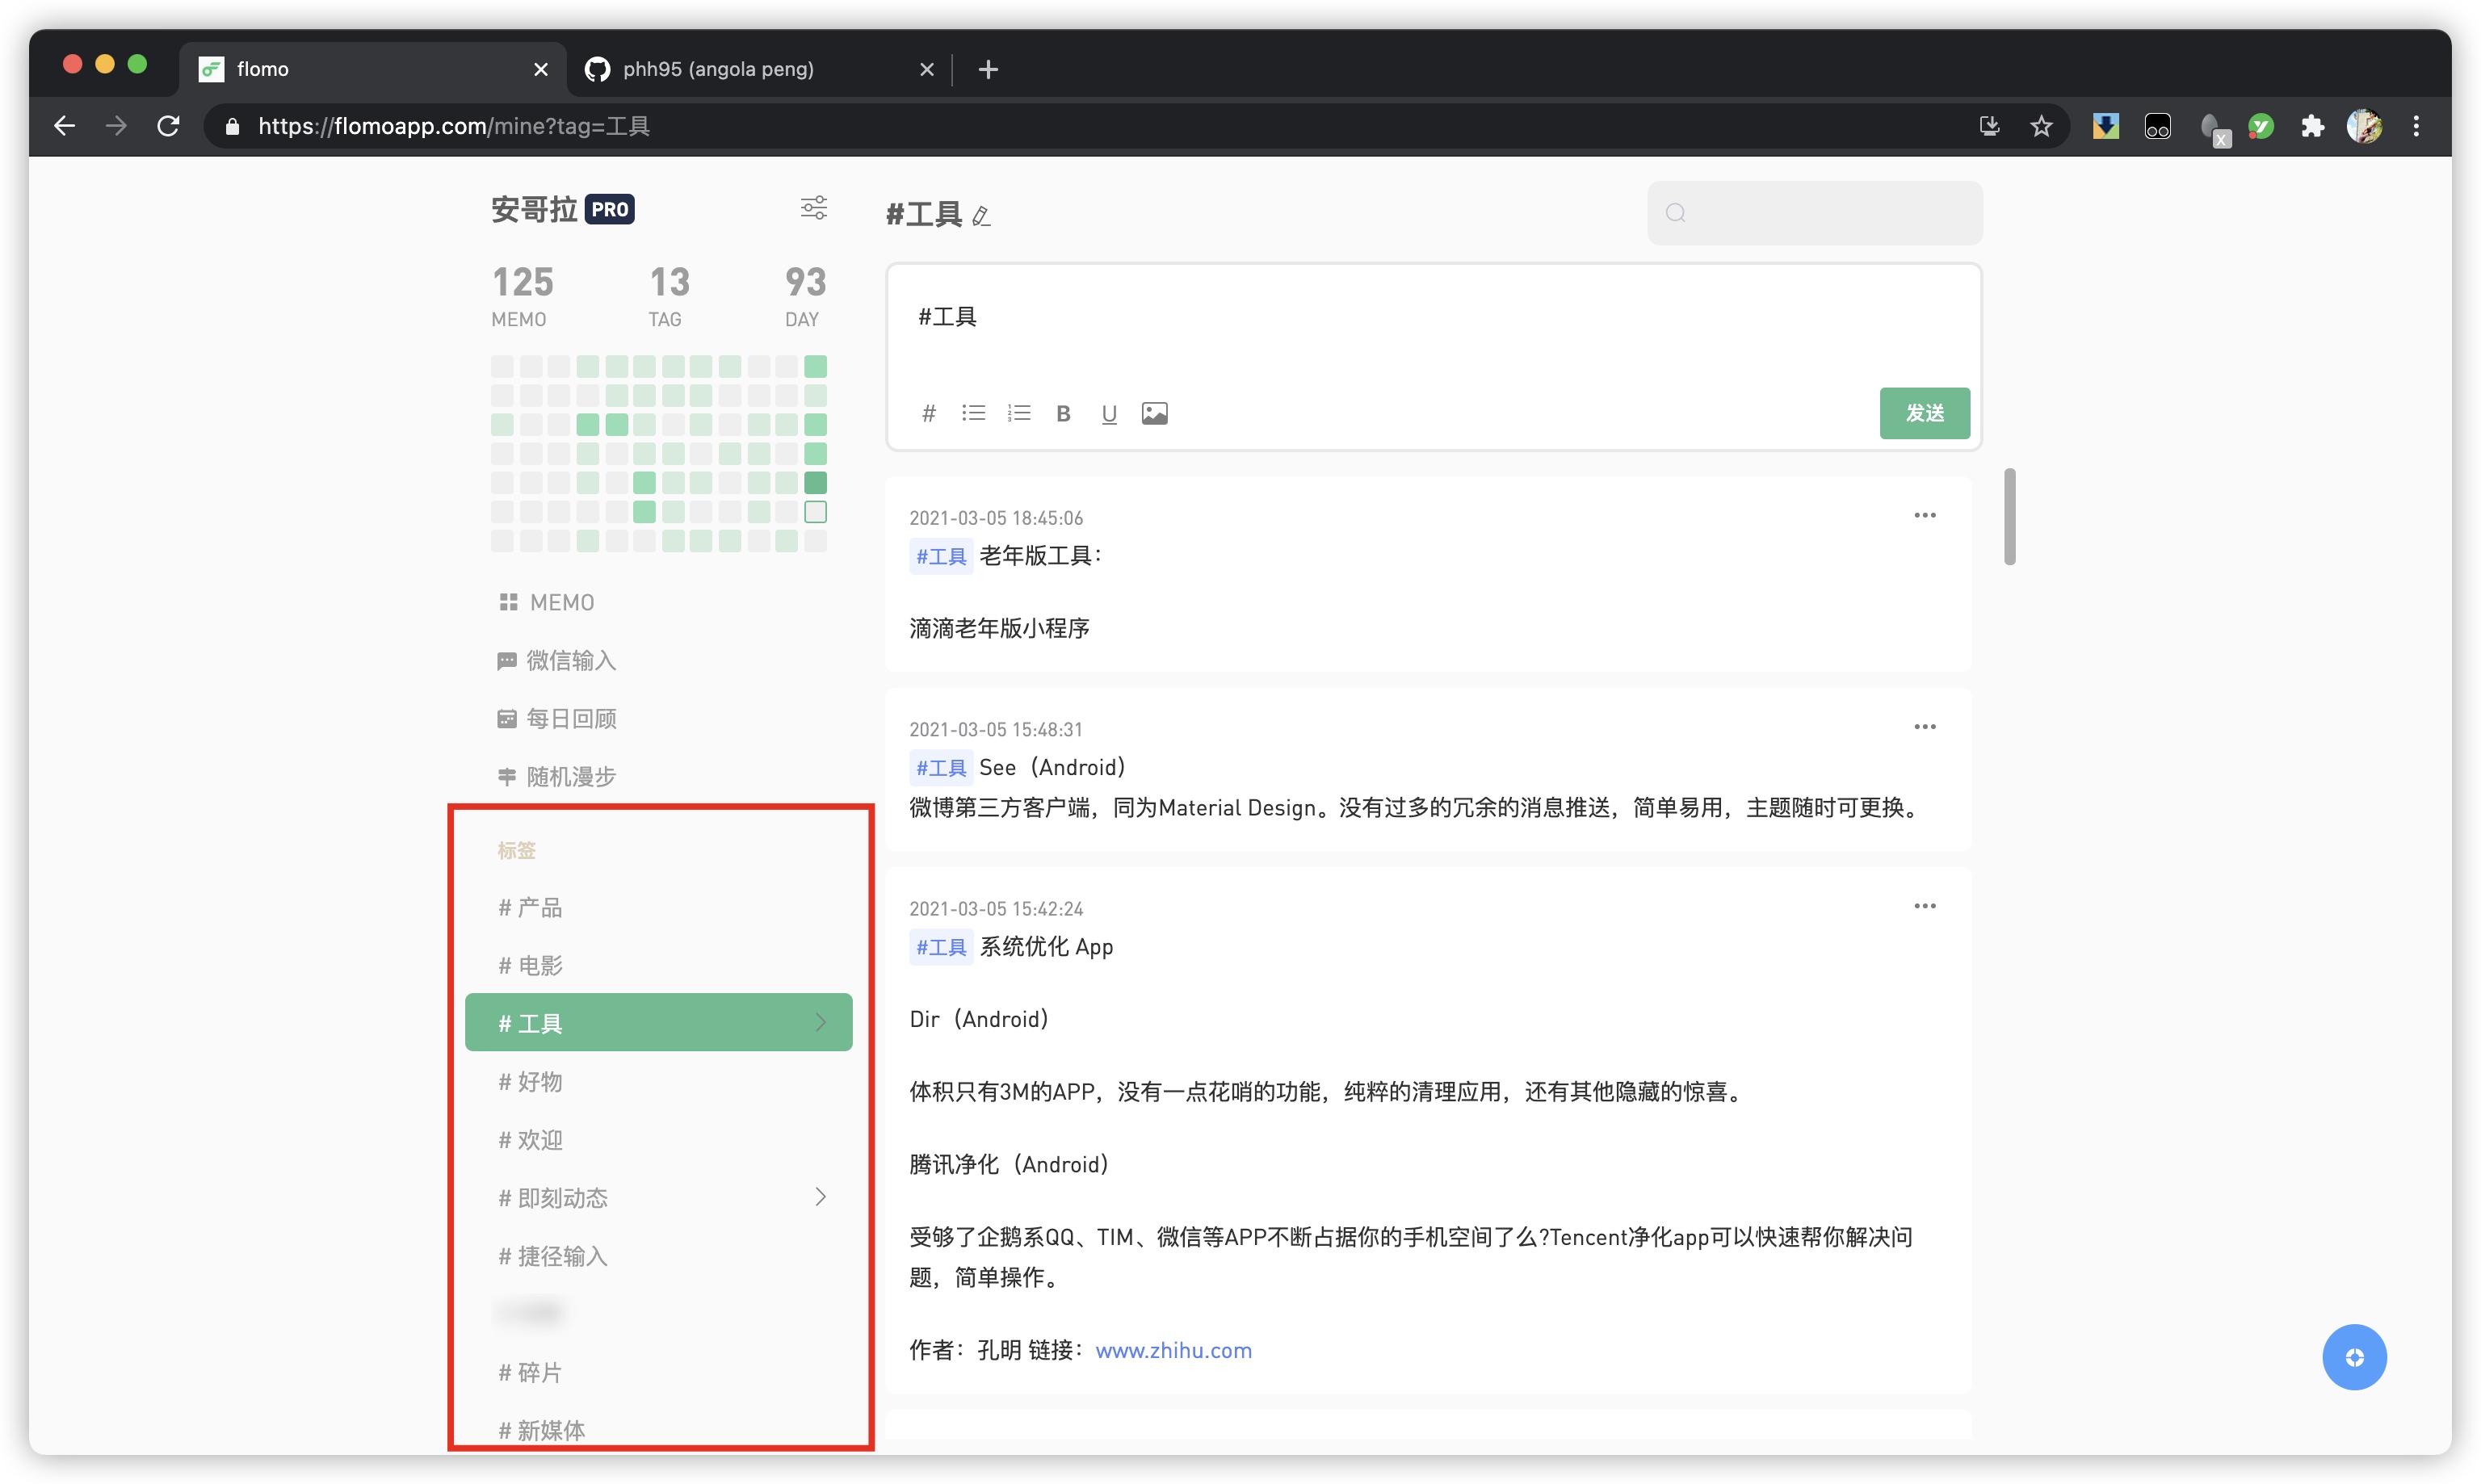Open the Chrome extensions puzzle icon
Viewport: 2481px width, 1484px height.
[x=2312, y=126]
